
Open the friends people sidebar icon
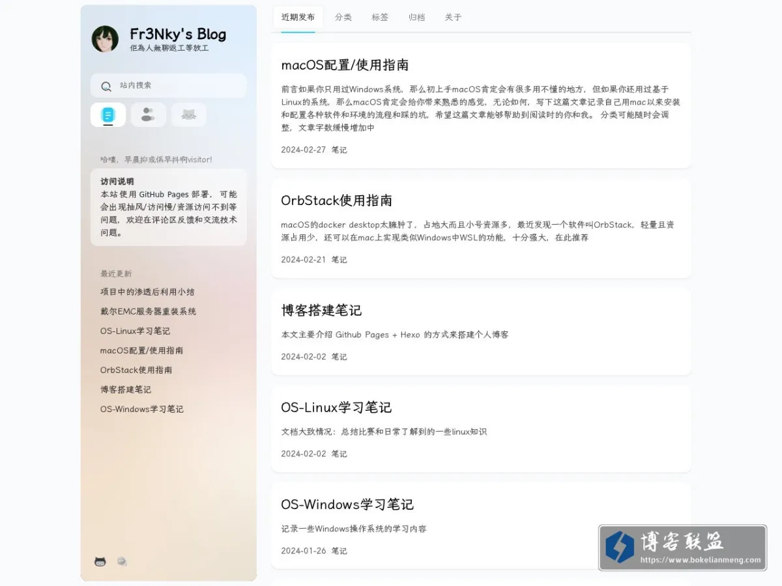[148, 115]
